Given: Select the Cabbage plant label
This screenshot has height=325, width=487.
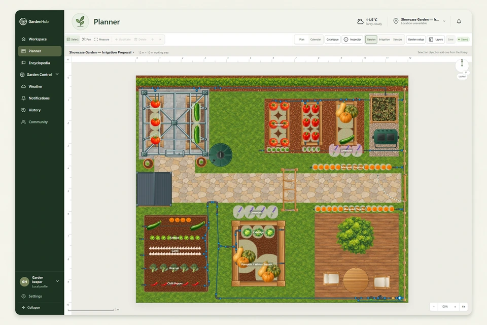Looking at the screenshot, I should 258,232.
